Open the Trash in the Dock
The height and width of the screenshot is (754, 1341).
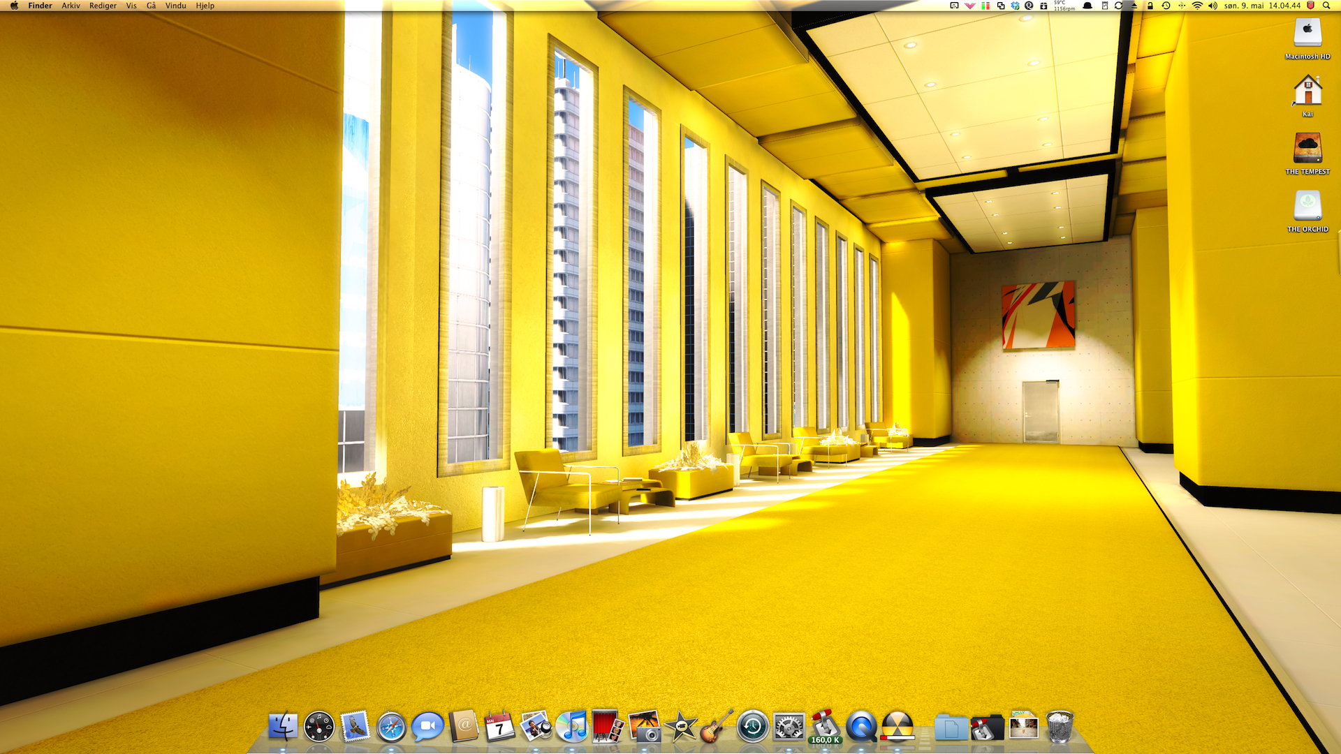pyautogui.click(x=1060, y=727)
